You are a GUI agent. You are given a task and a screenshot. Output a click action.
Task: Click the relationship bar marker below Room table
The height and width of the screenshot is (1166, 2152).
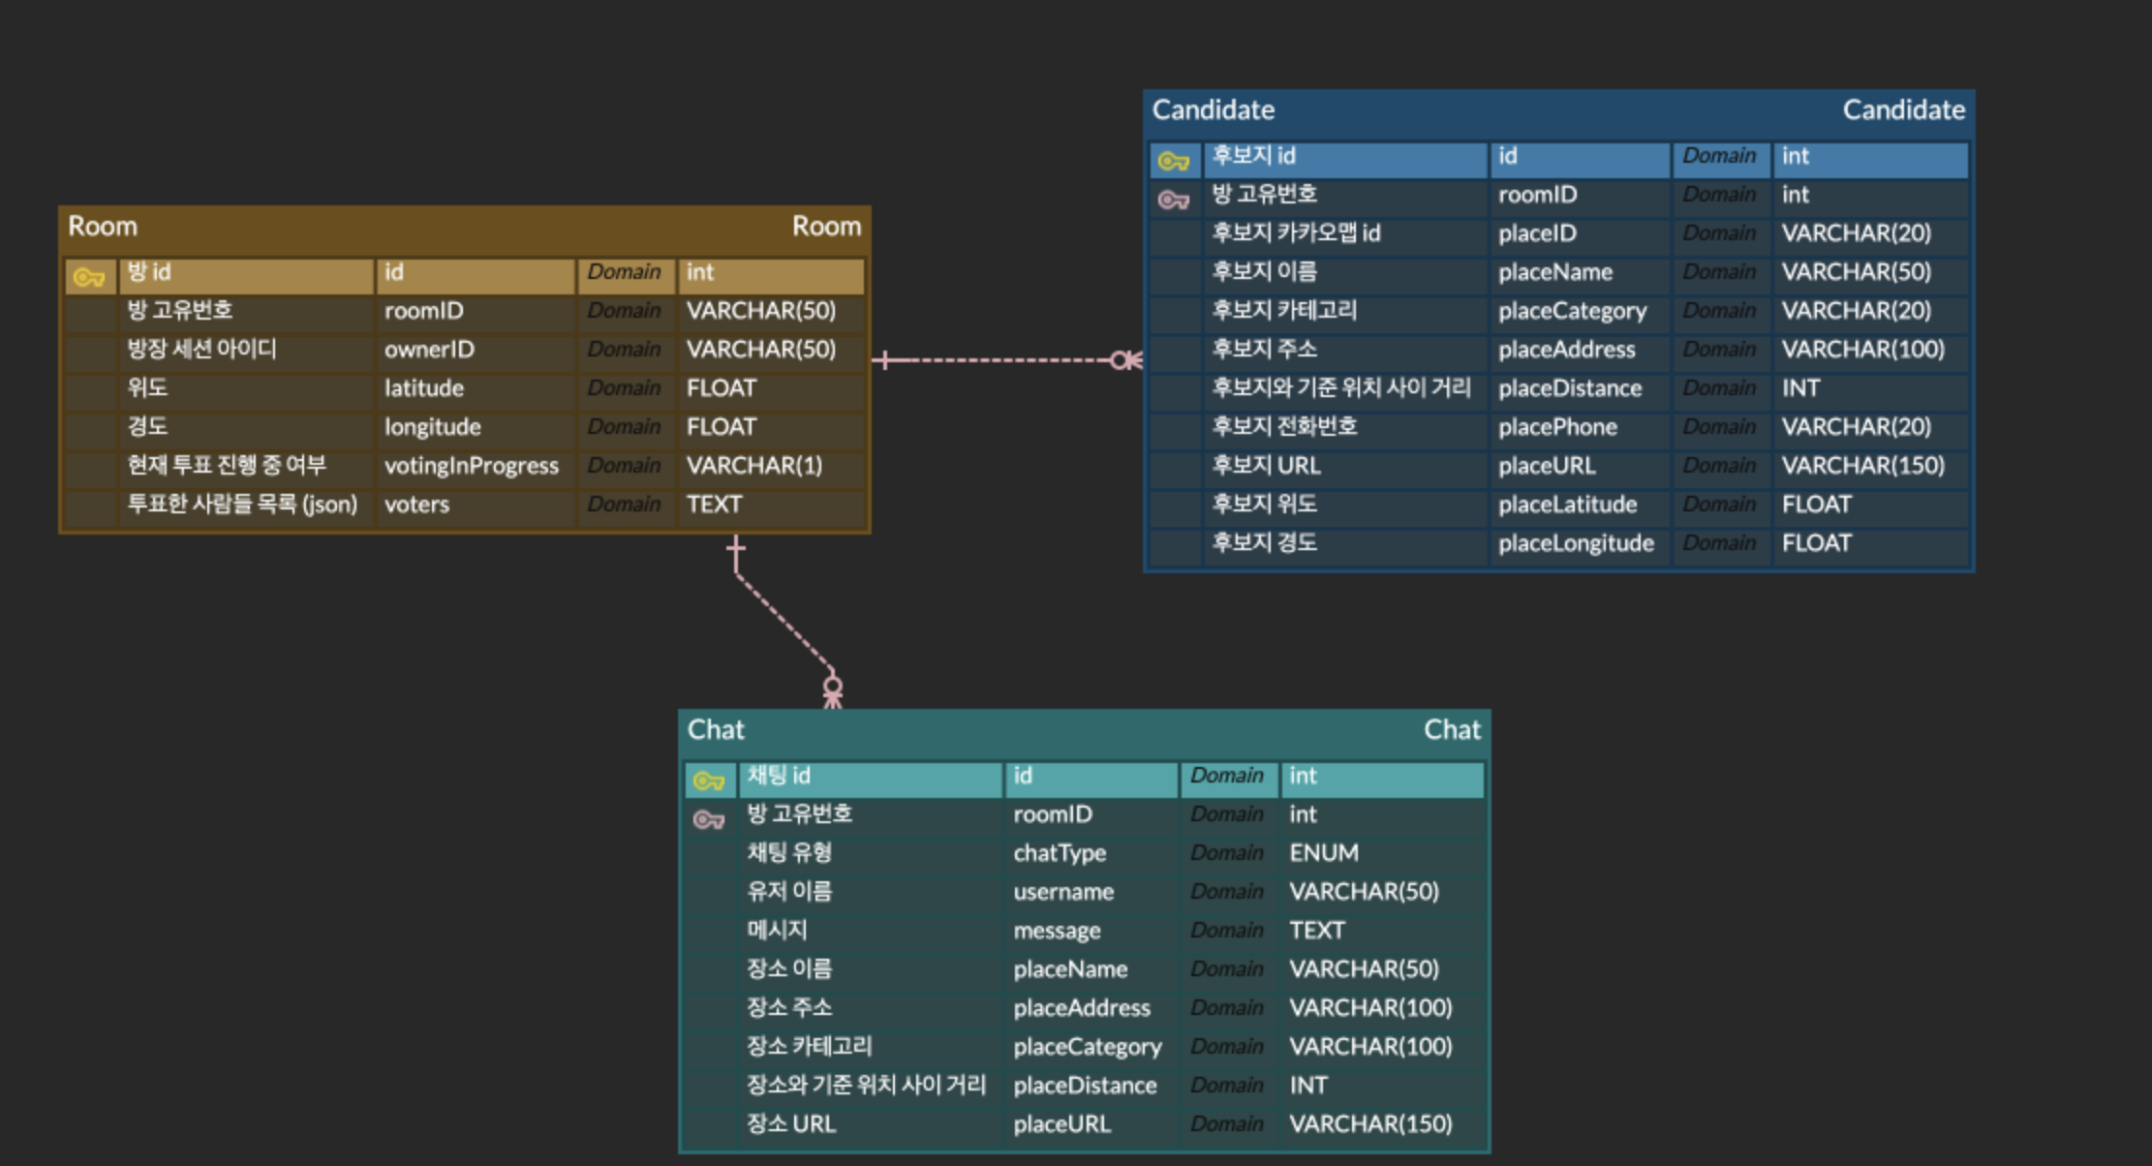(x=736, y=550)
